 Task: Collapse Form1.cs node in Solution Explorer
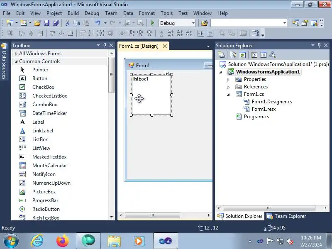[229, 95]
